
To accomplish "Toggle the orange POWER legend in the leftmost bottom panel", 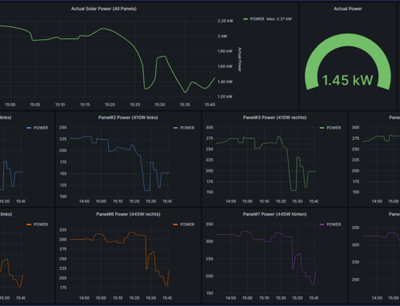I will 38,225.
